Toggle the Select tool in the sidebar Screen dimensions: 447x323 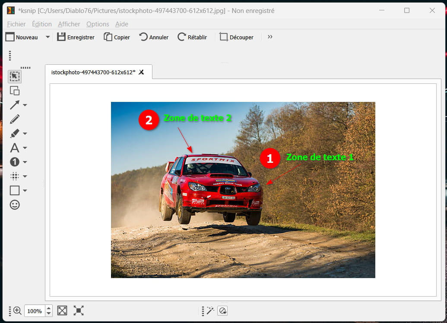pyautogui.click(x=15, y=76)
